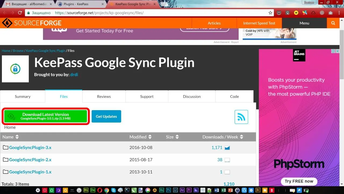
Task: Go to the Support tab
Action: pos(147,96)
